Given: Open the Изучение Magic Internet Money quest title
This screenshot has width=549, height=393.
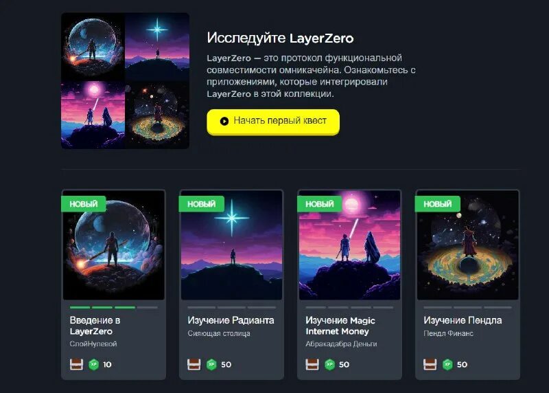Looking at the screenshot, I should coord(340,326).
